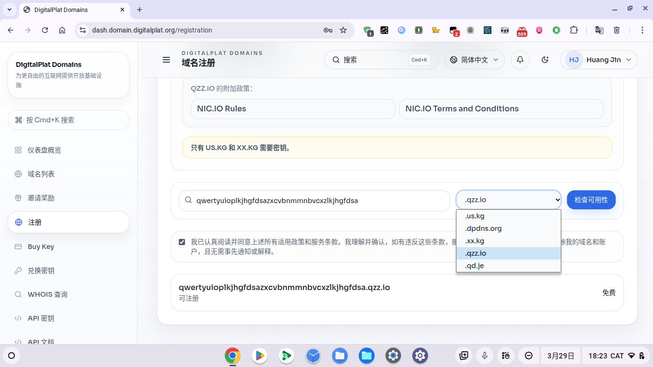Uncheck the terms agreement checkbox
The height and width of the screenshot is (367, 653).
182,242
